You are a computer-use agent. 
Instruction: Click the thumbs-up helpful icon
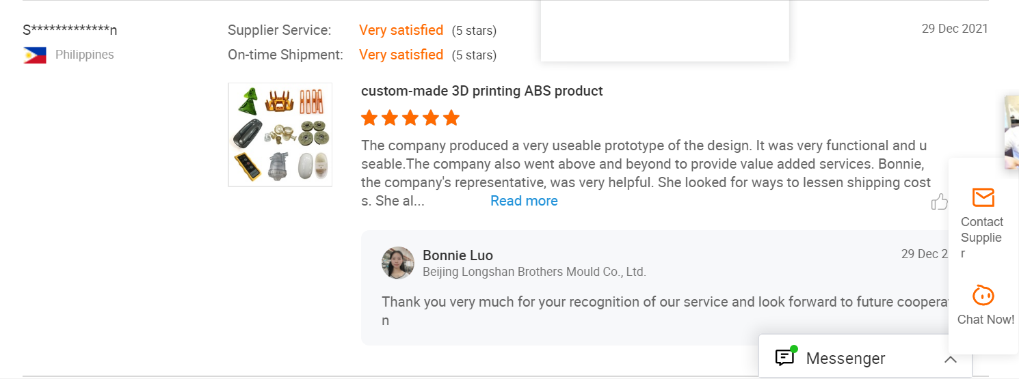coord(939,201)
